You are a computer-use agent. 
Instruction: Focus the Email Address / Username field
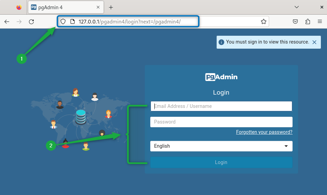point(221,106)
